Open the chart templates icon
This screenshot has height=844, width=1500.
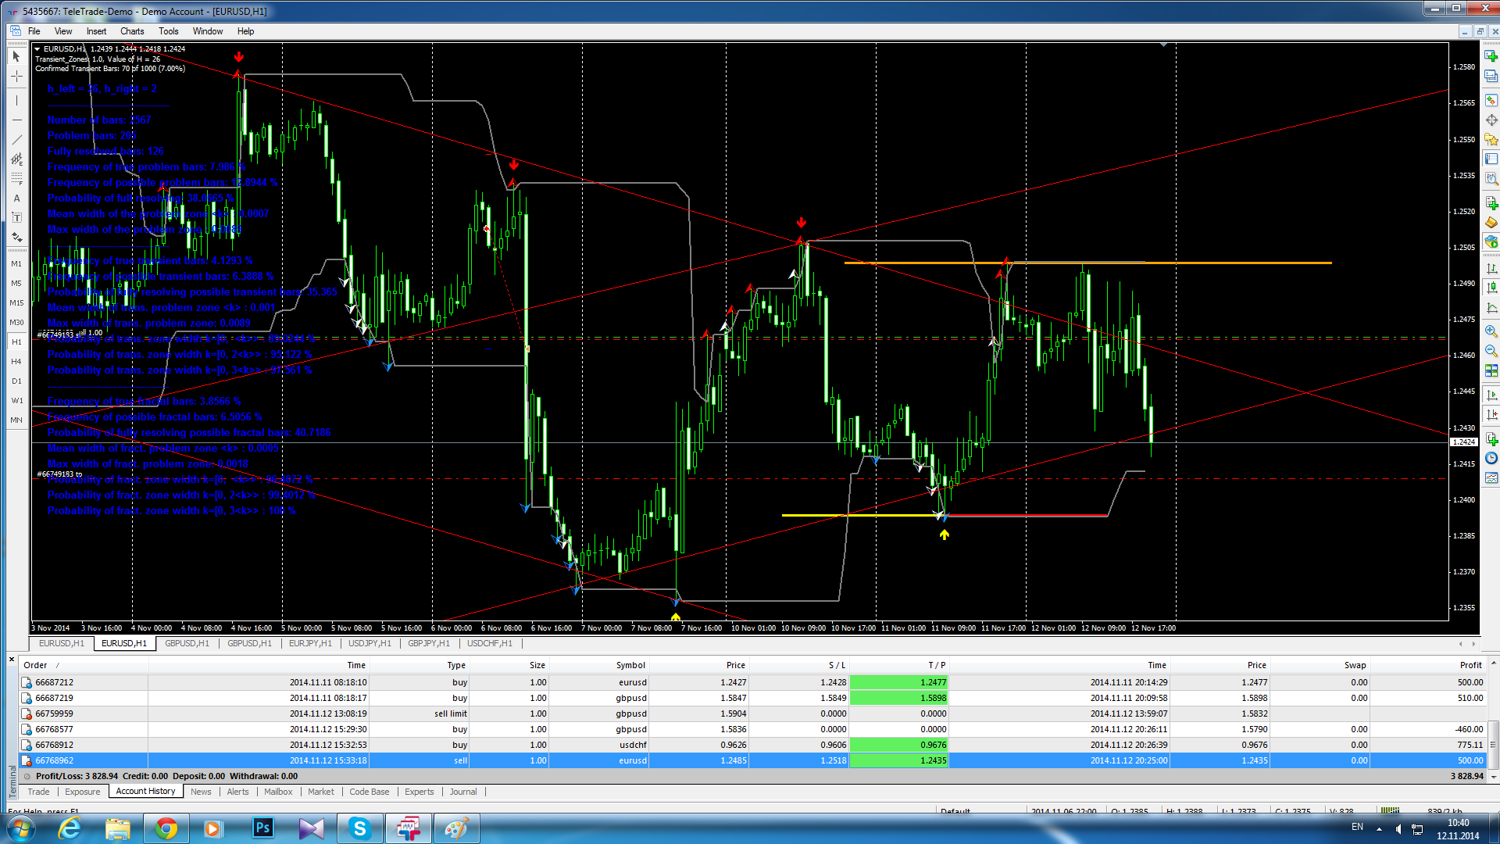pyautogui.click(x=1491, y=478)
